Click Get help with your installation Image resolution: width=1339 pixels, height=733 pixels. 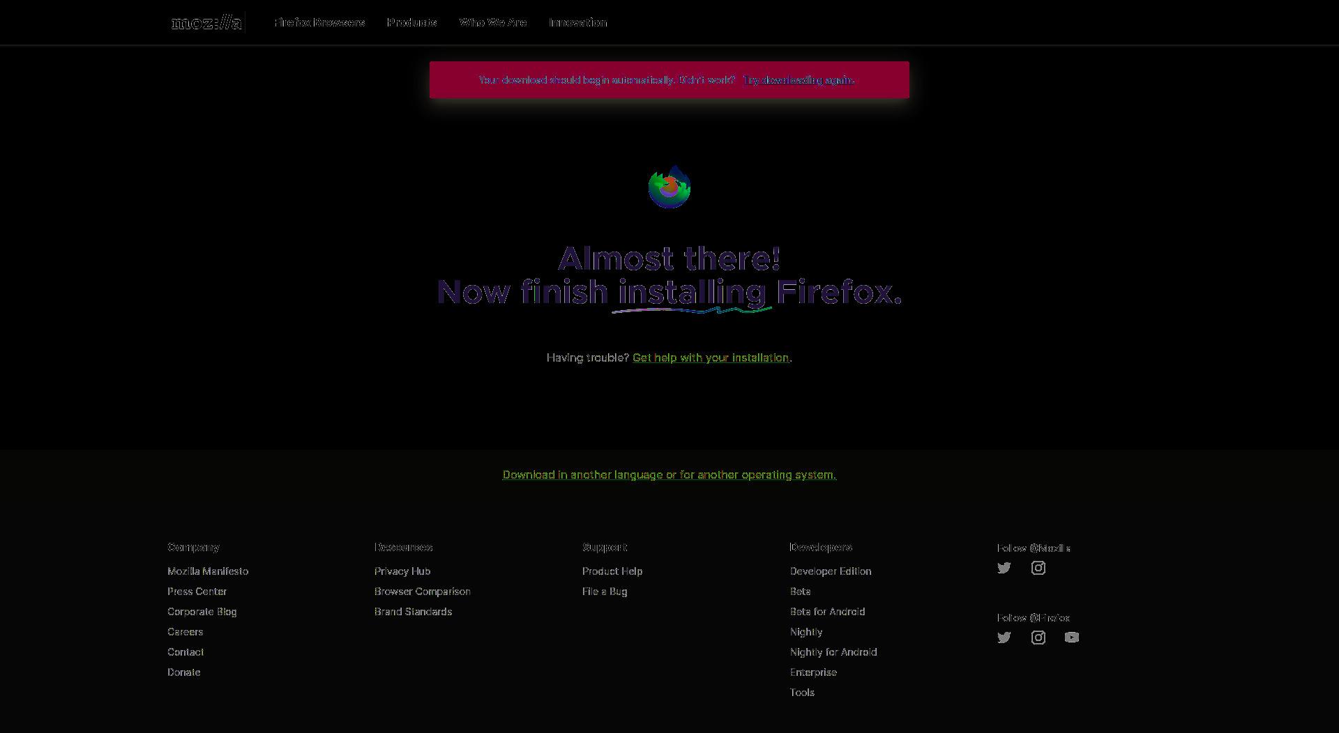[711, 357]
